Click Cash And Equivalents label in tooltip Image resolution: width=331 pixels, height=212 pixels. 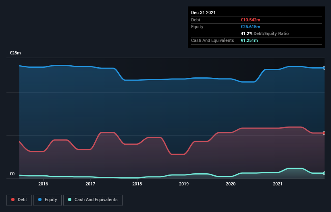(x=212, y=40)
